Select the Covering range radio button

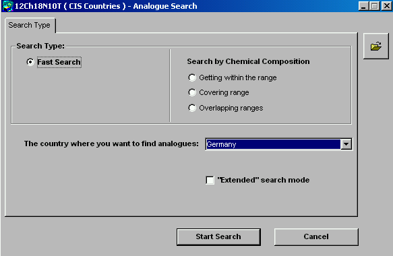[x=192, y=92]
